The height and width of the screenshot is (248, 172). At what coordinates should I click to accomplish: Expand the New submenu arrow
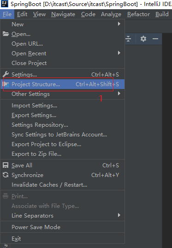coord(119,24)
